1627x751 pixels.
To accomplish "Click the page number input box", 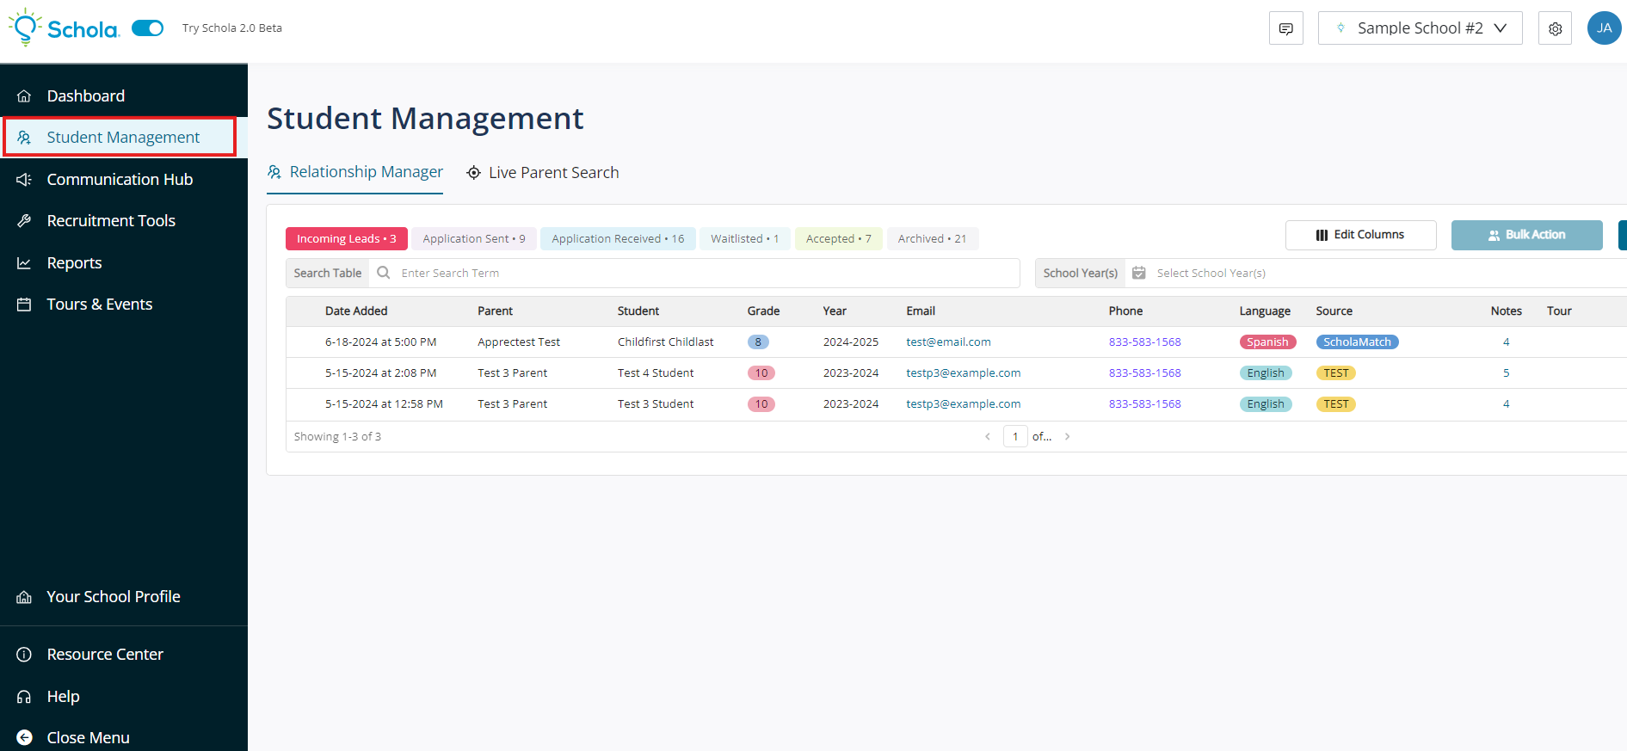I will (1015, 436).
